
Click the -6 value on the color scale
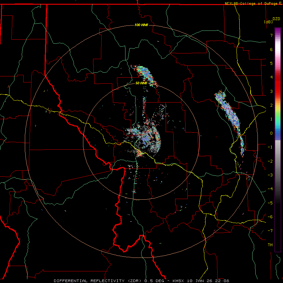(x=270, y=217)
